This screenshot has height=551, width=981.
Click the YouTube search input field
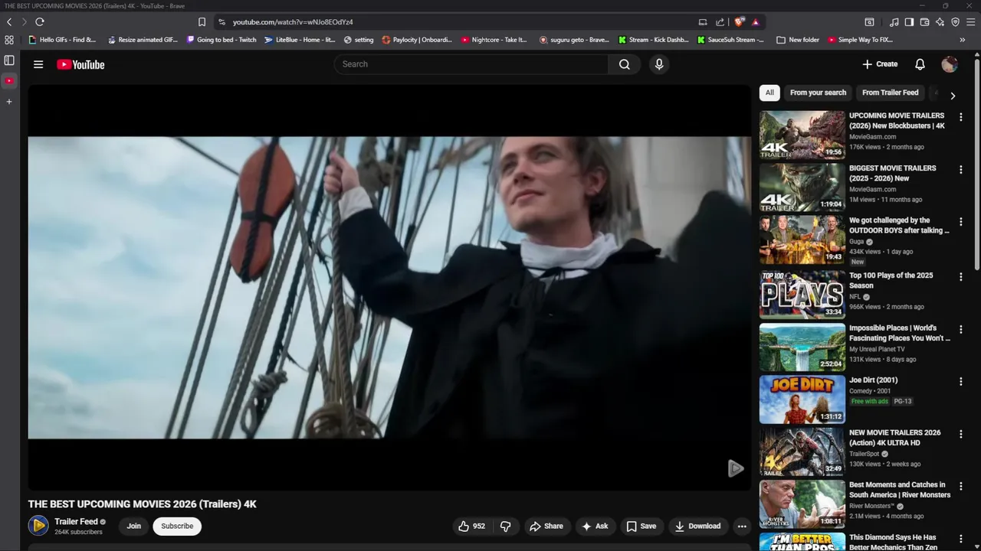[471, 64]
